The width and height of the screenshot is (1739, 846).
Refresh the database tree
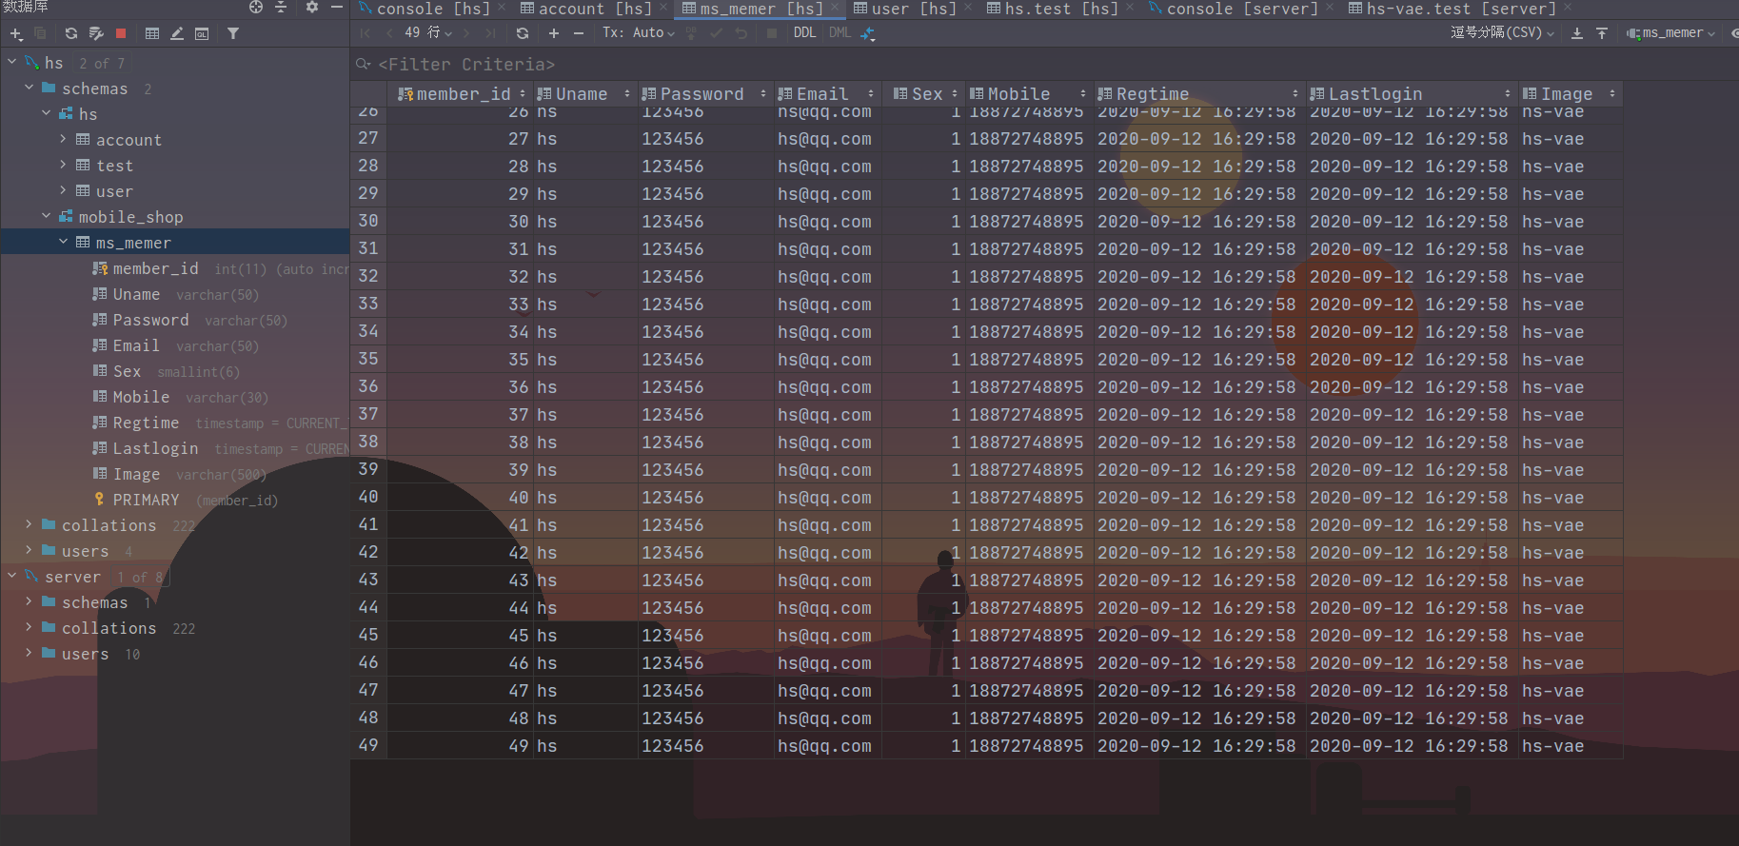point(70,33)
